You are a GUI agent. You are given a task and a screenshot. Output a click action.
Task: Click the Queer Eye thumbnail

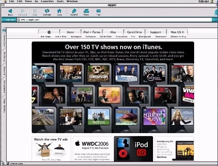(155, 117)
